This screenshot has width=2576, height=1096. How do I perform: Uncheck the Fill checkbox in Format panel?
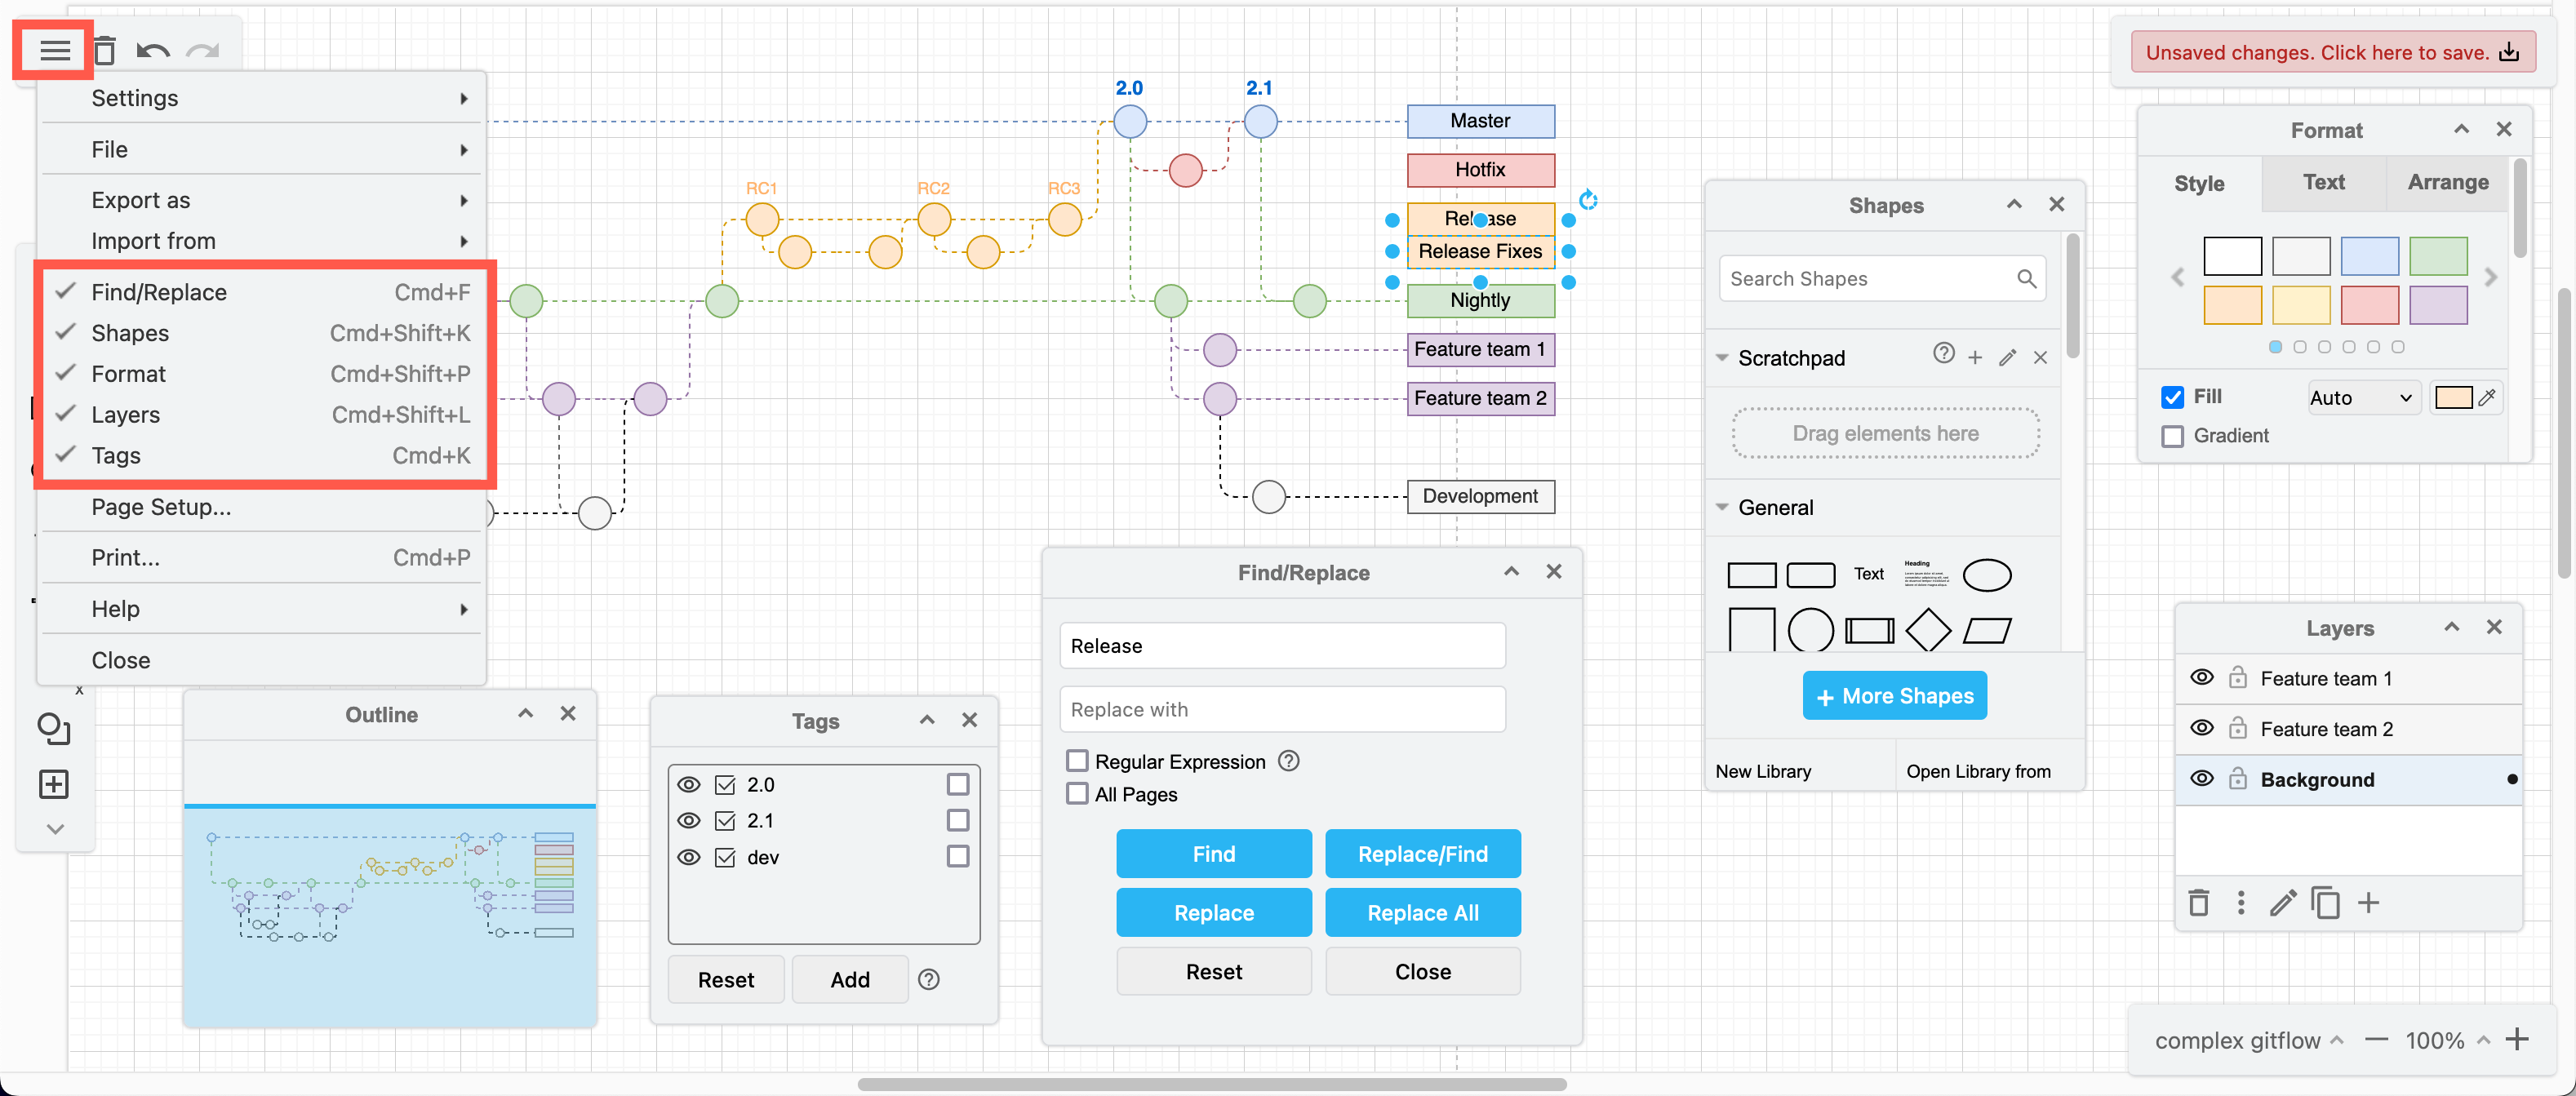(x=2171, y=397)
